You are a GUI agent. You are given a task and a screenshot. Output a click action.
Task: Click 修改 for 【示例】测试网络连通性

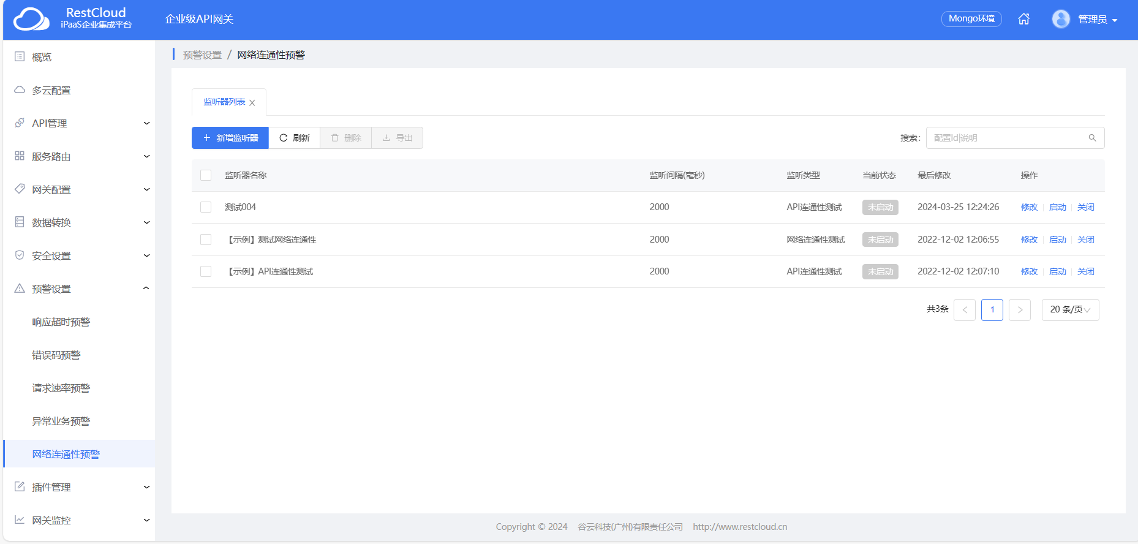pos(1029,240)
